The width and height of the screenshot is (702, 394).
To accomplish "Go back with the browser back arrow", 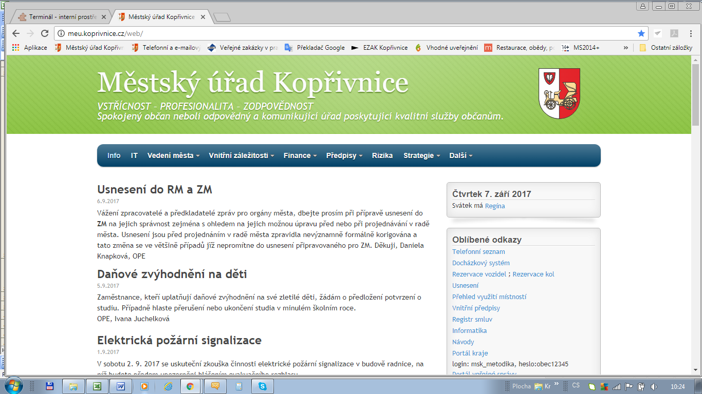I will click(x=16, y=33).
